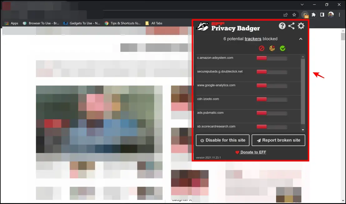Open Chrome Extensions puzzle menu
Screen dimensions: 346x204
tap(314, 15)
